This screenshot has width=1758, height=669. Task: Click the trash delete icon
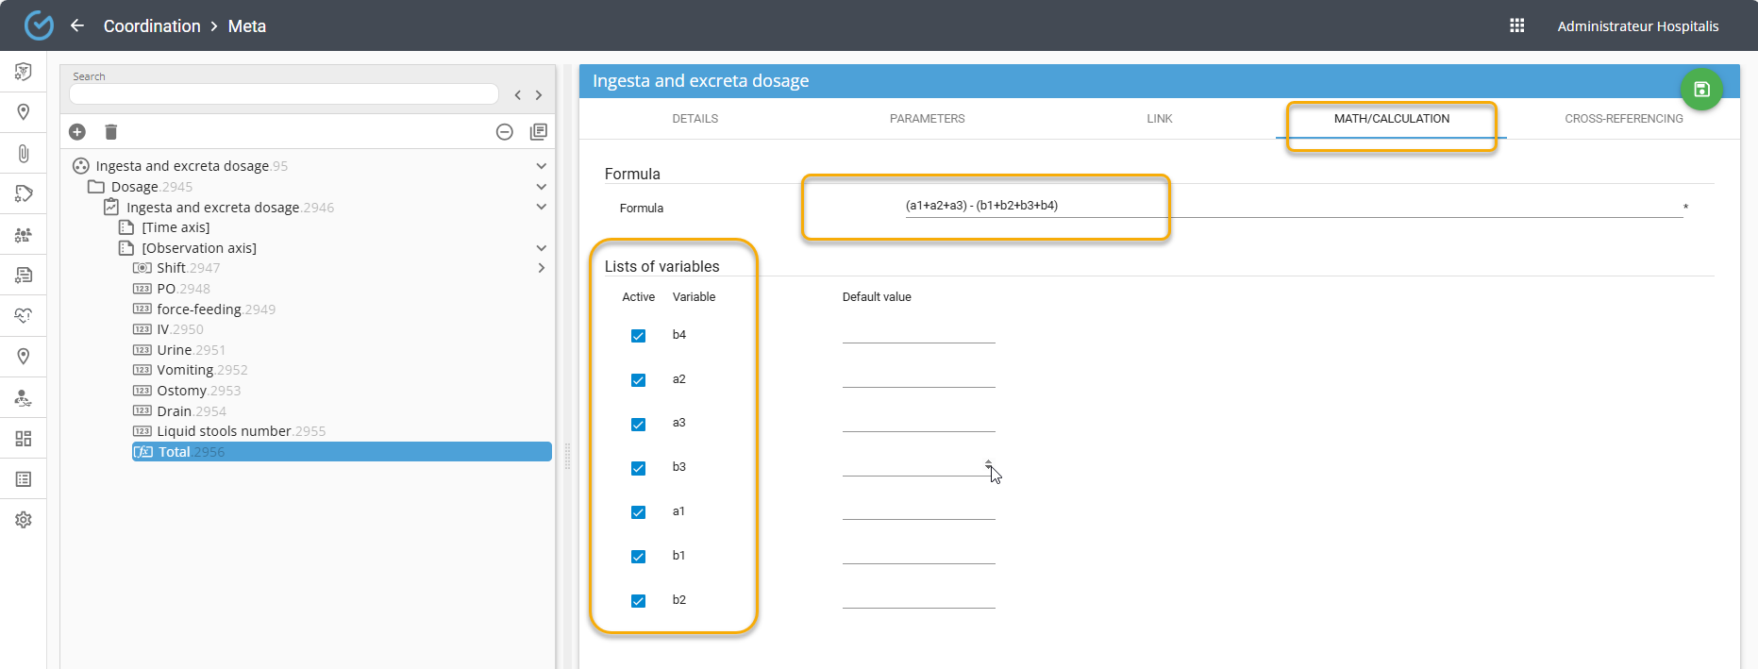(111, 132)
